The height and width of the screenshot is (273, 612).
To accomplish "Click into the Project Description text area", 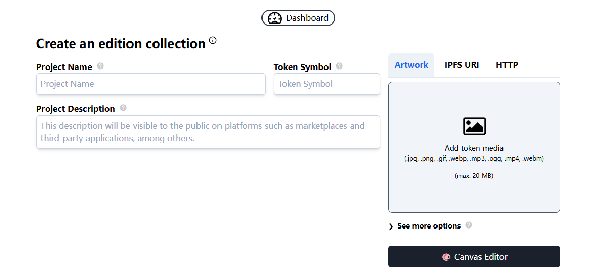I will click(208, 132).
